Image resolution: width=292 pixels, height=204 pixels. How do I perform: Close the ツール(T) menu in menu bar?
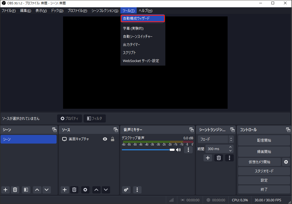click(x=129, y=11)
